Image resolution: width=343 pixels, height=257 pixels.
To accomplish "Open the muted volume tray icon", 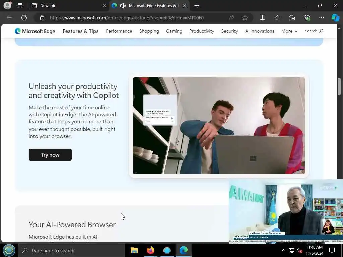I will 300,251.
